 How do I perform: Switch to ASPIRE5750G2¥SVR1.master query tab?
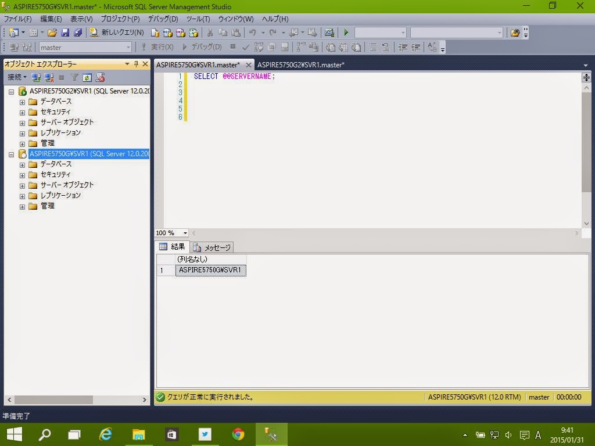(300, 65)
